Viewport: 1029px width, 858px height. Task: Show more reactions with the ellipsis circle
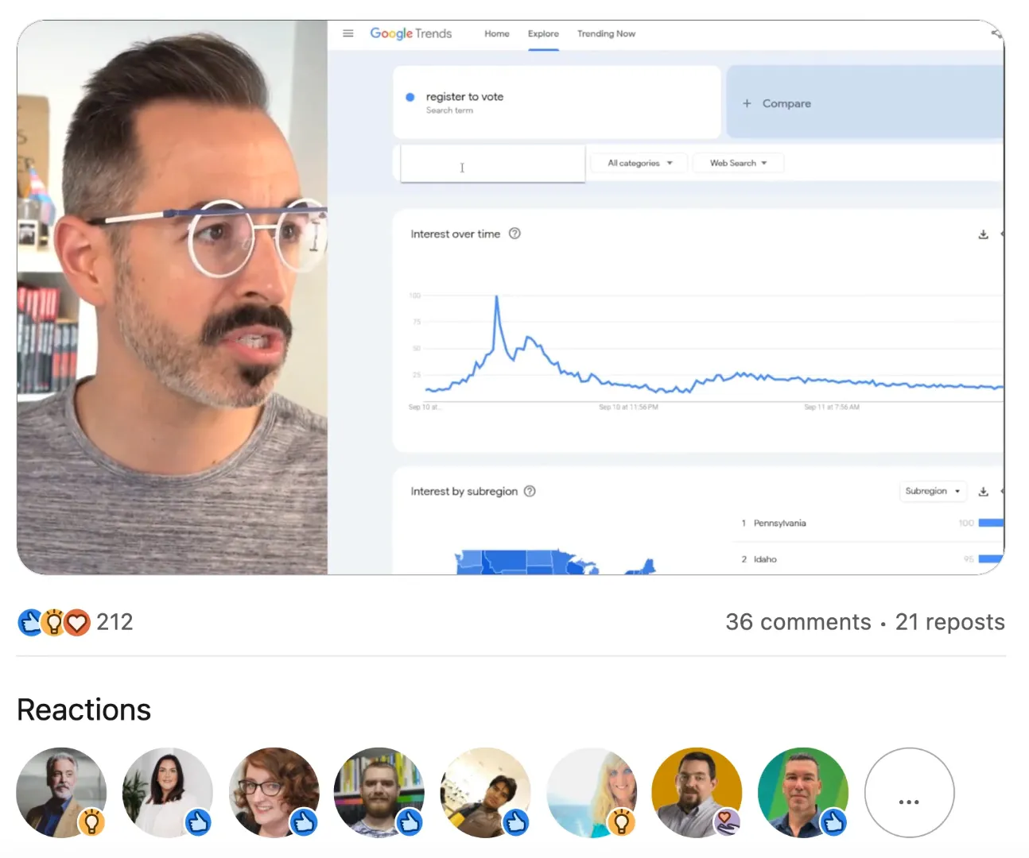pyautogui.click(x=909, y=793)
